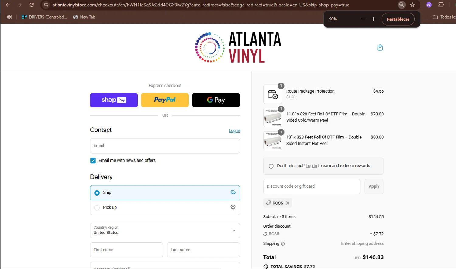Click the Shipping help question icon
The height and width of the screenshot is (269, 456).
click(283, 244)
